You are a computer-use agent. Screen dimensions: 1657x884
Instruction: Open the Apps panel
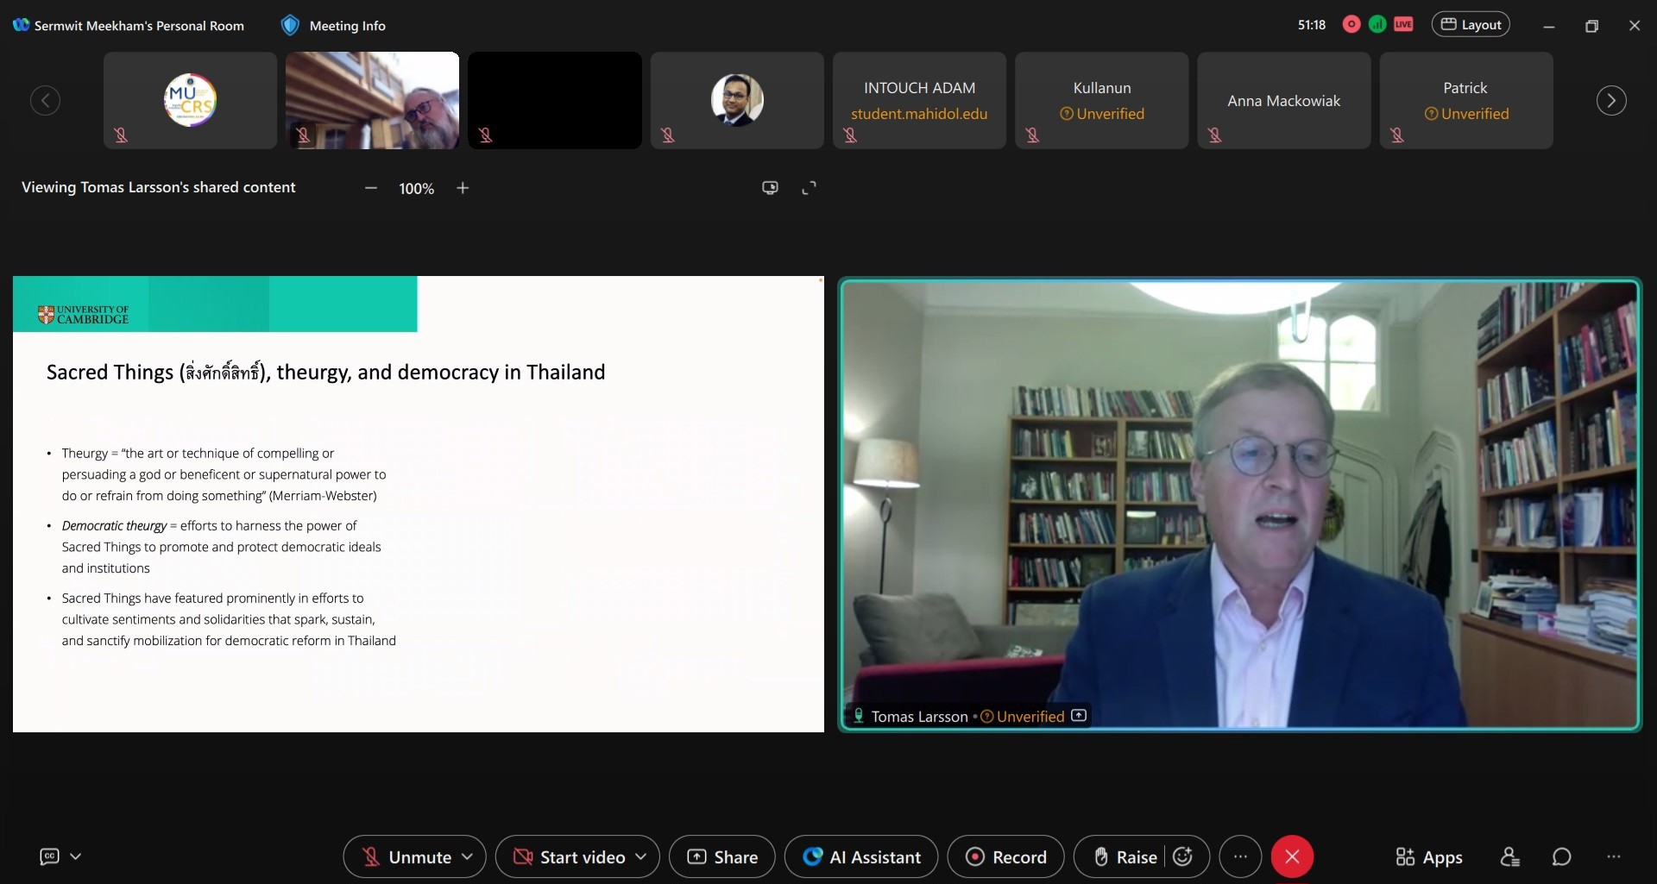(x=1429, y=856)
